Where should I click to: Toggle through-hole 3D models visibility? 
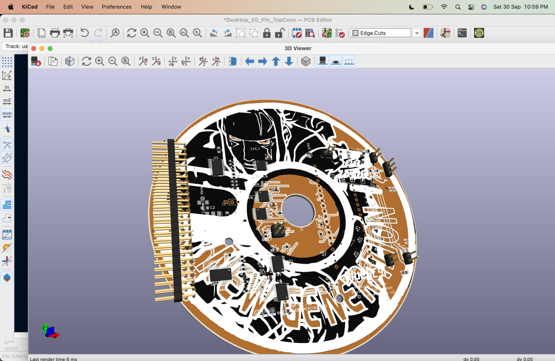323,61
